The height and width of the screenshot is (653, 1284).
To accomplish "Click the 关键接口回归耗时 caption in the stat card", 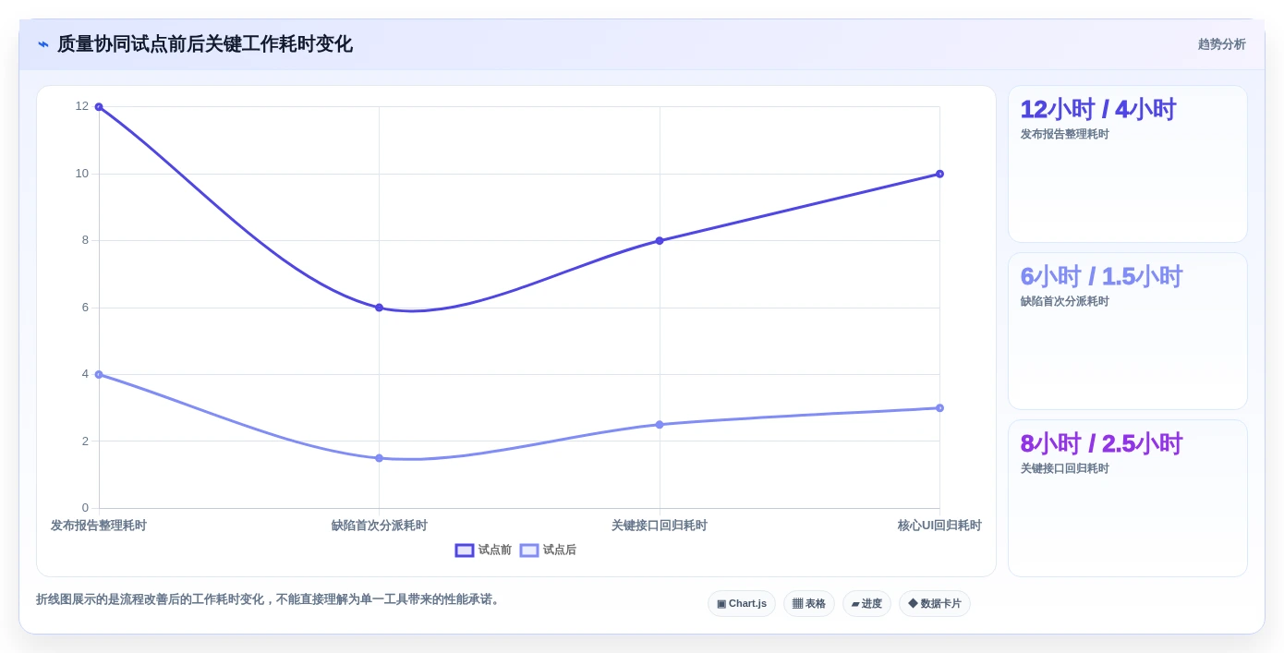I will (x=1064, y=468).
